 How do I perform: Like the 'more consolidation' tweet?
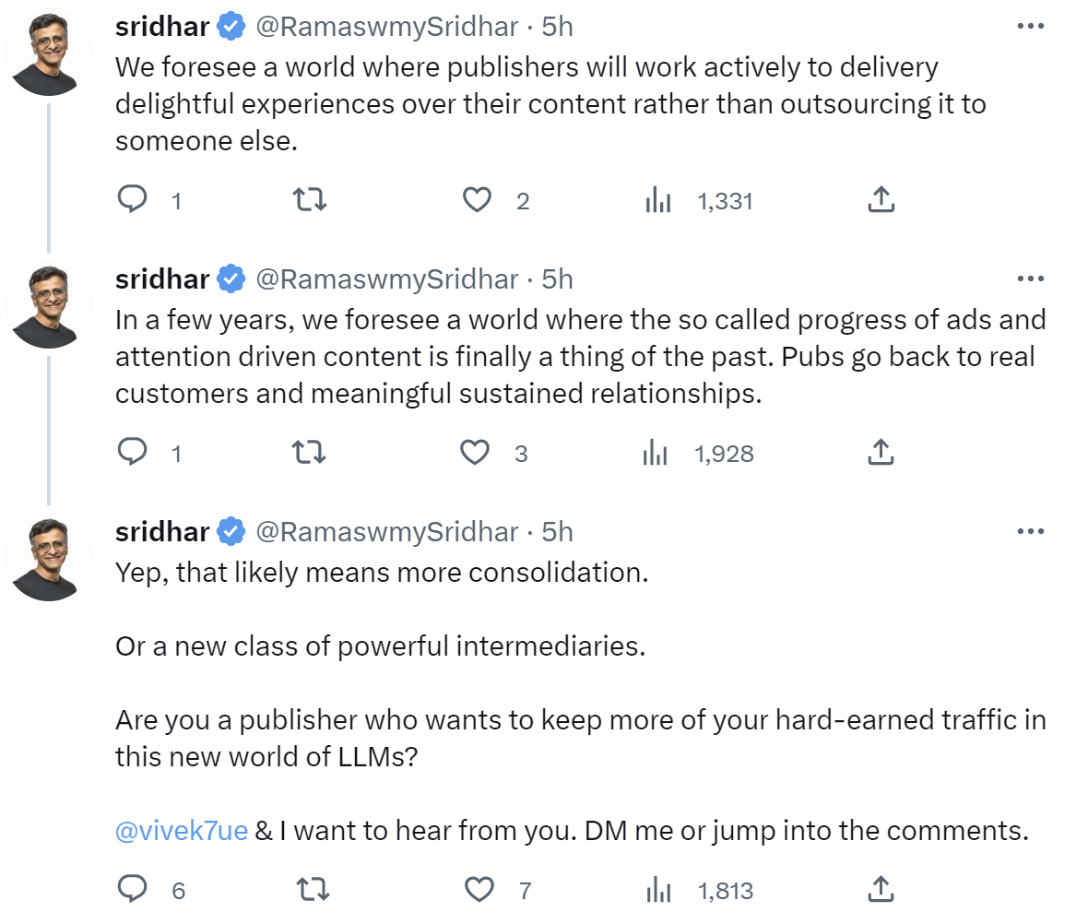[x=479, y=889]
